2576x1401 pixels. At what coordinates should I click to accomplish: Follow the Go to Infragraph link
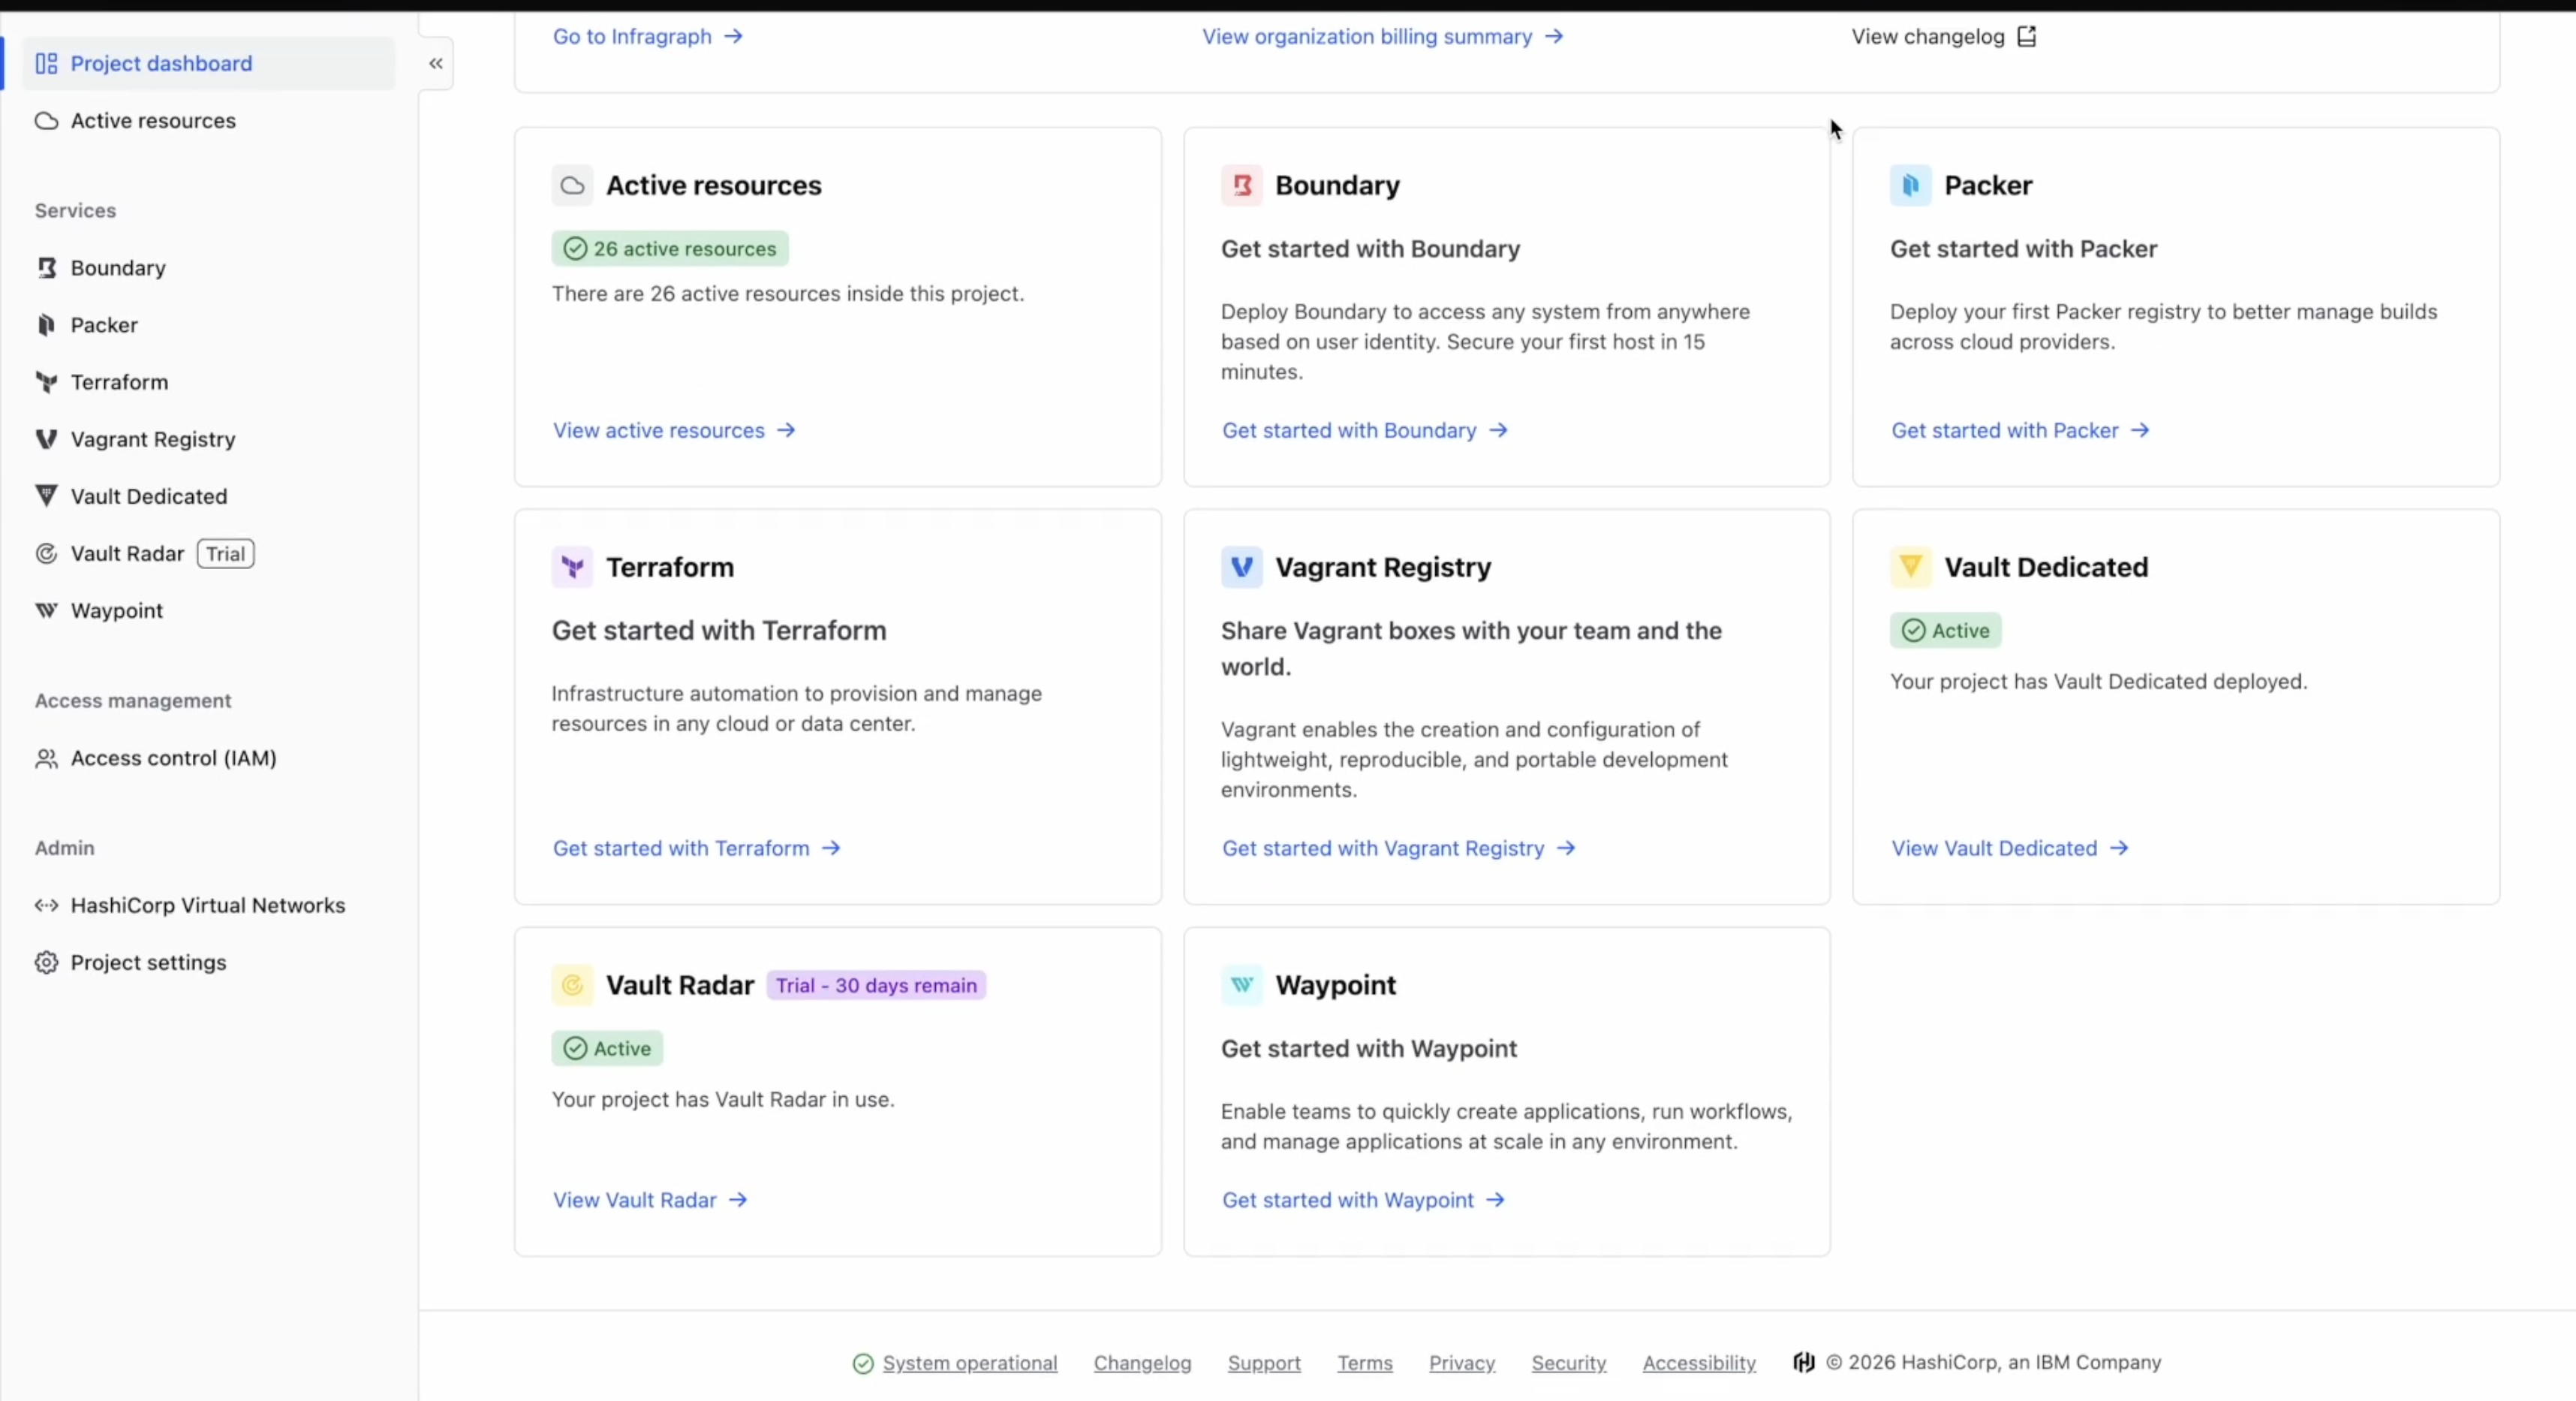648,36
